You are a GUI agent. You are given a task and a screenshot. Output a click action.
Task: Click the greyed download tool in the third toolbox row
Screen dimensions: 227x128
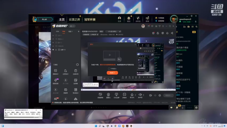55,91
